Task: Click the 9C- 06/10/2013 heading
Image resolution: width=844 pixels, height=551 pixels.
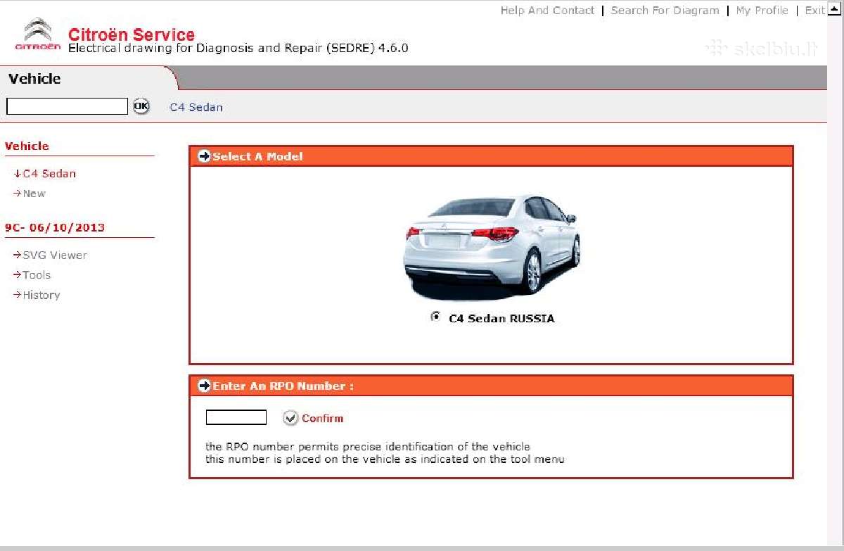Action: click(55, 228)
